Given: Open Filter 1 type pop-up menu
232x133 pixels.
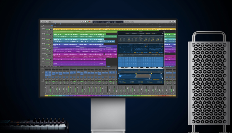Looking at the screenshot, I should click(x=135, y=37).
